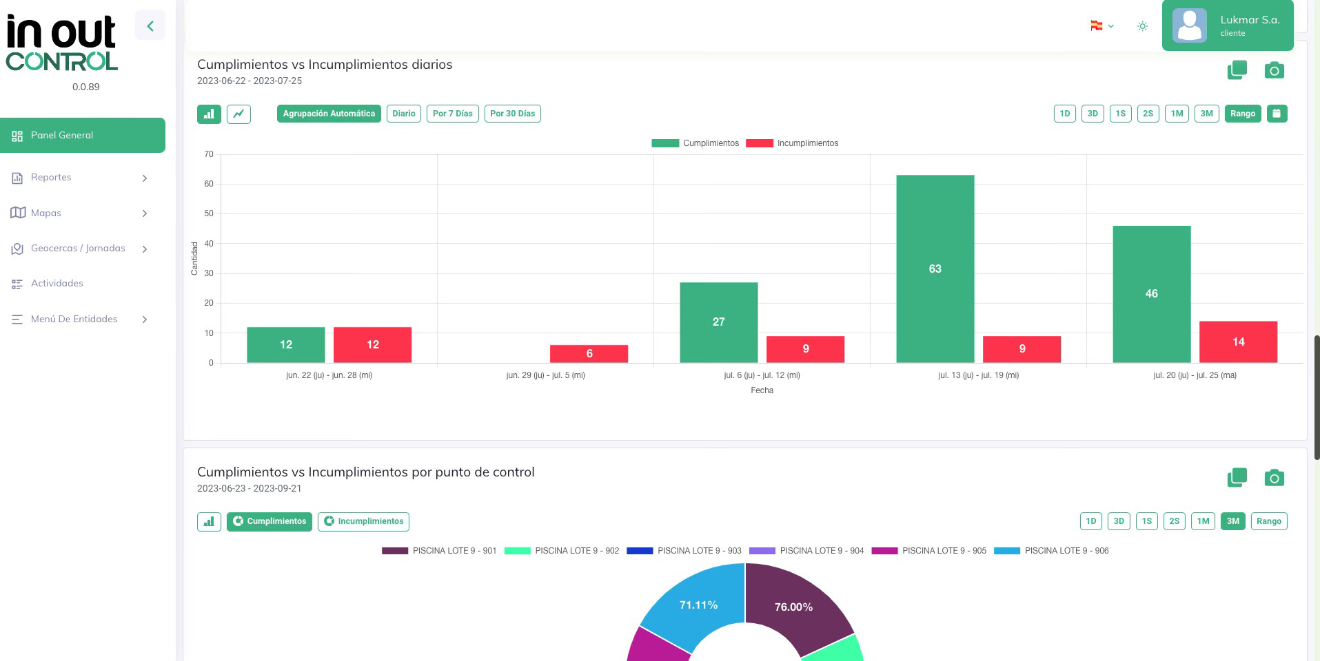
Task: Open the language flag dropdown
Action: pos(1101,26)
